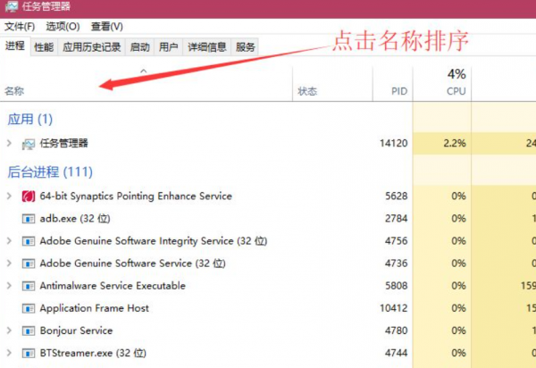536x368 pixels.
Task: Click the sort direction arrow above 名称
Action: click(x=144, y=71)
